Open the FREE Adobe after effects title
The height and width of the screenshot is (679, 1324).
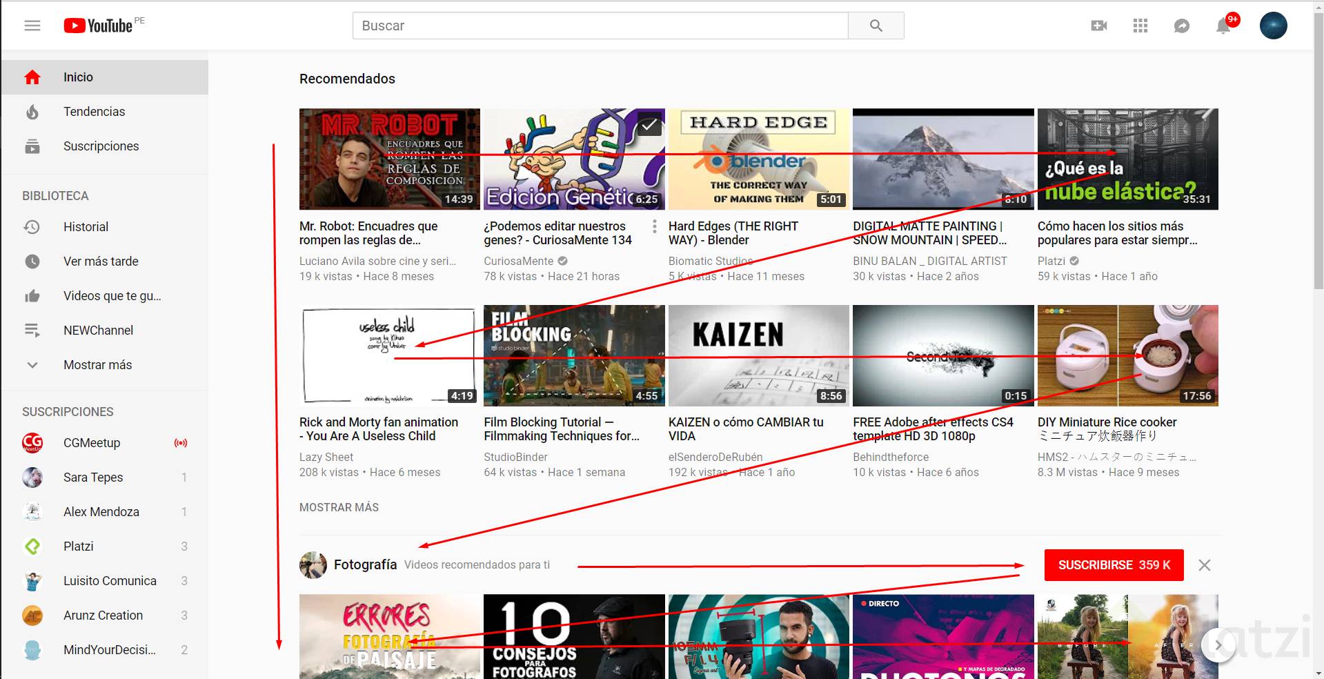[x=933, y=429]
